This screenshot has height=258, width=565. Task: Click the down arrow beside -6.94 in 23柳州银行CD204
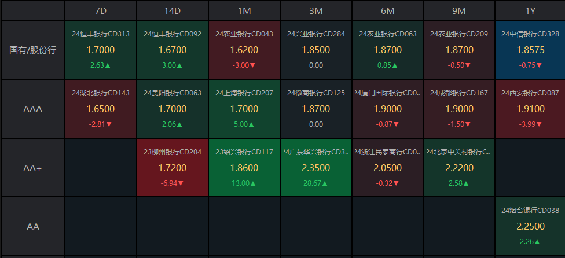pos(181,183)
